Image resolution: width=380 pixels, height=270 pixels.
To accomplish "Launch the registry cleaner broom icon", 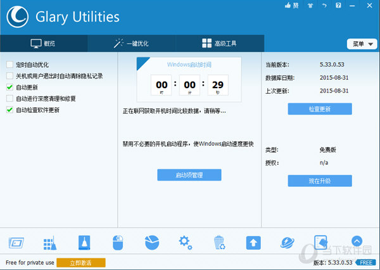I will (50, 243).
